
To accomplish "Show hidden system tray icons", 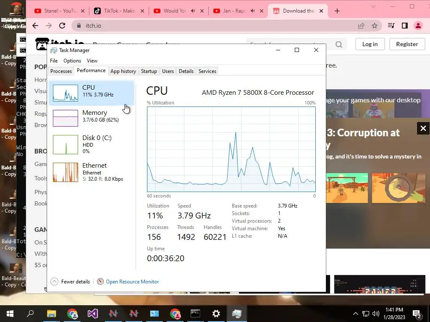I will pos(355,314).
